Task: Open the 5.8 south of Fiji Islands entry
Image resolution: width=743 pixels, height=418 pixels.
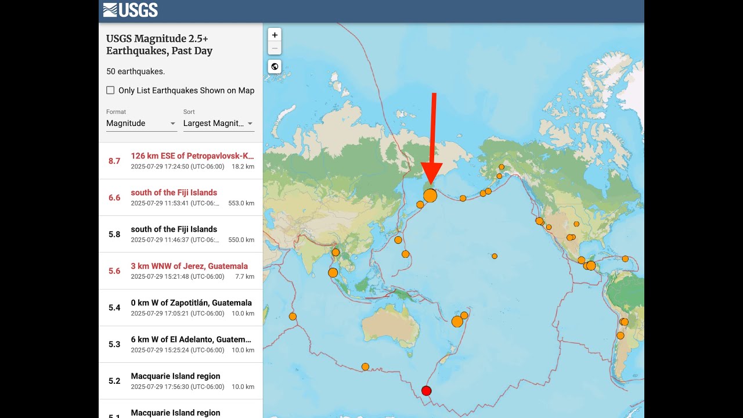Action: click(181, 234)
